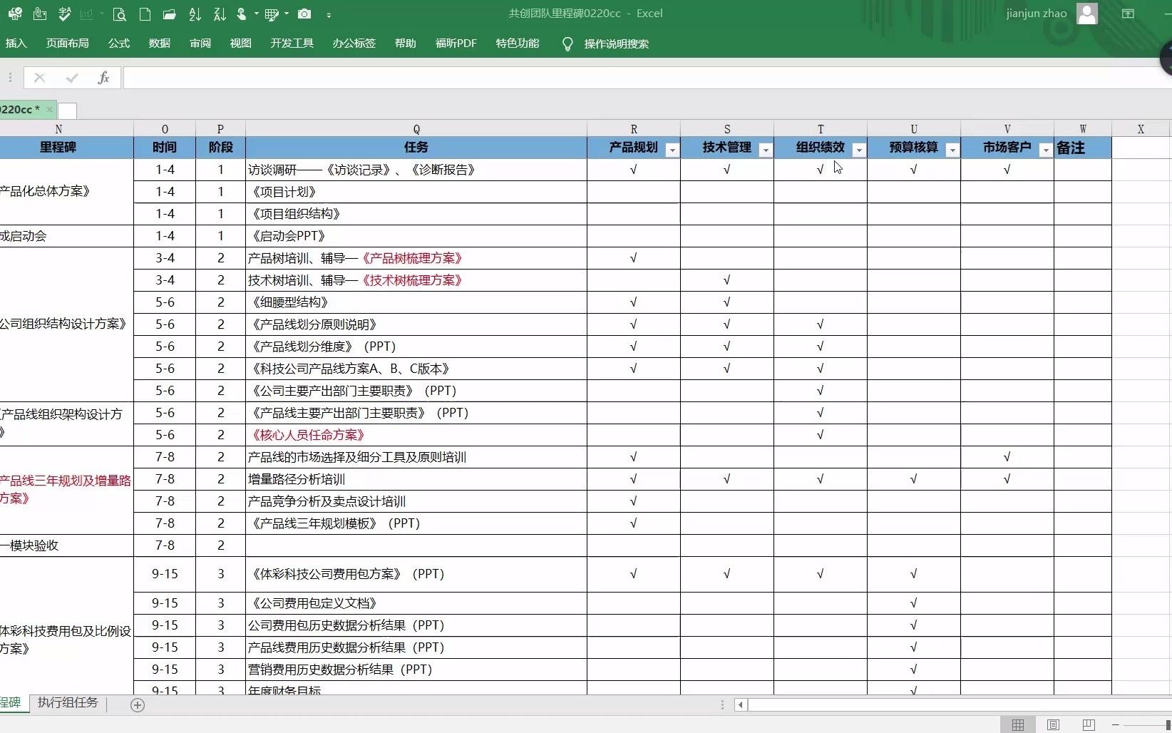Click the Insert Function fx icon
Screen dimensions: 1172x733
click(103, 78)
